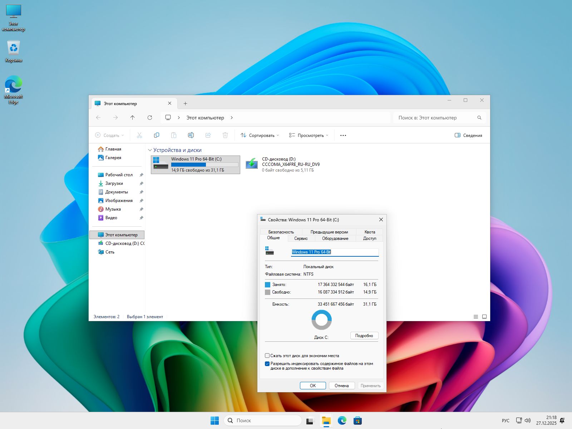Enable Сжать этот диск compression checkbox
Image resolution: width=572 pixels, height=429 pixels.
point(267,356)
